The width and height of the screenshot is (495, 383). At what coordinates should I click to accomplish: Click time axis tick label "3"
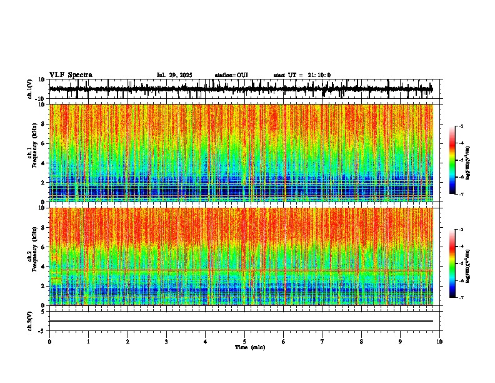[x=166, y=342]
